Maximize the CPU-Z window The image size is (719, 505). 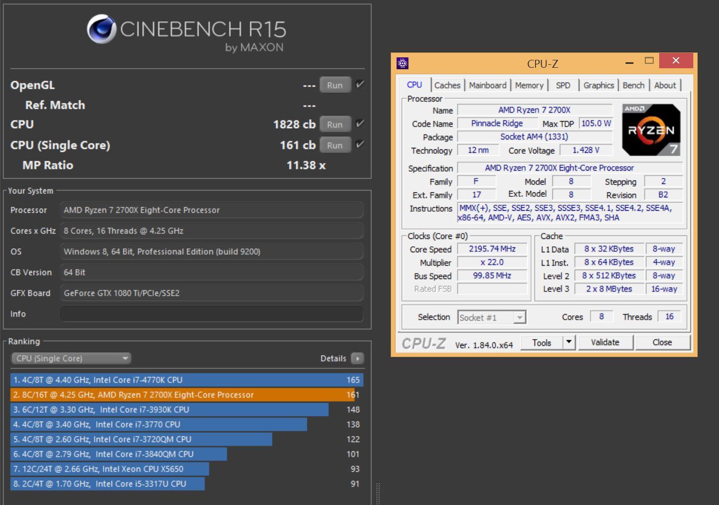649,61
